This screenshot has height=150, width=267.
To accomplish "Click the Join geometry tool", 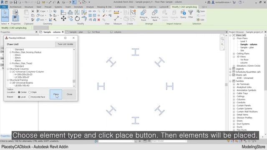I will 40,20.
